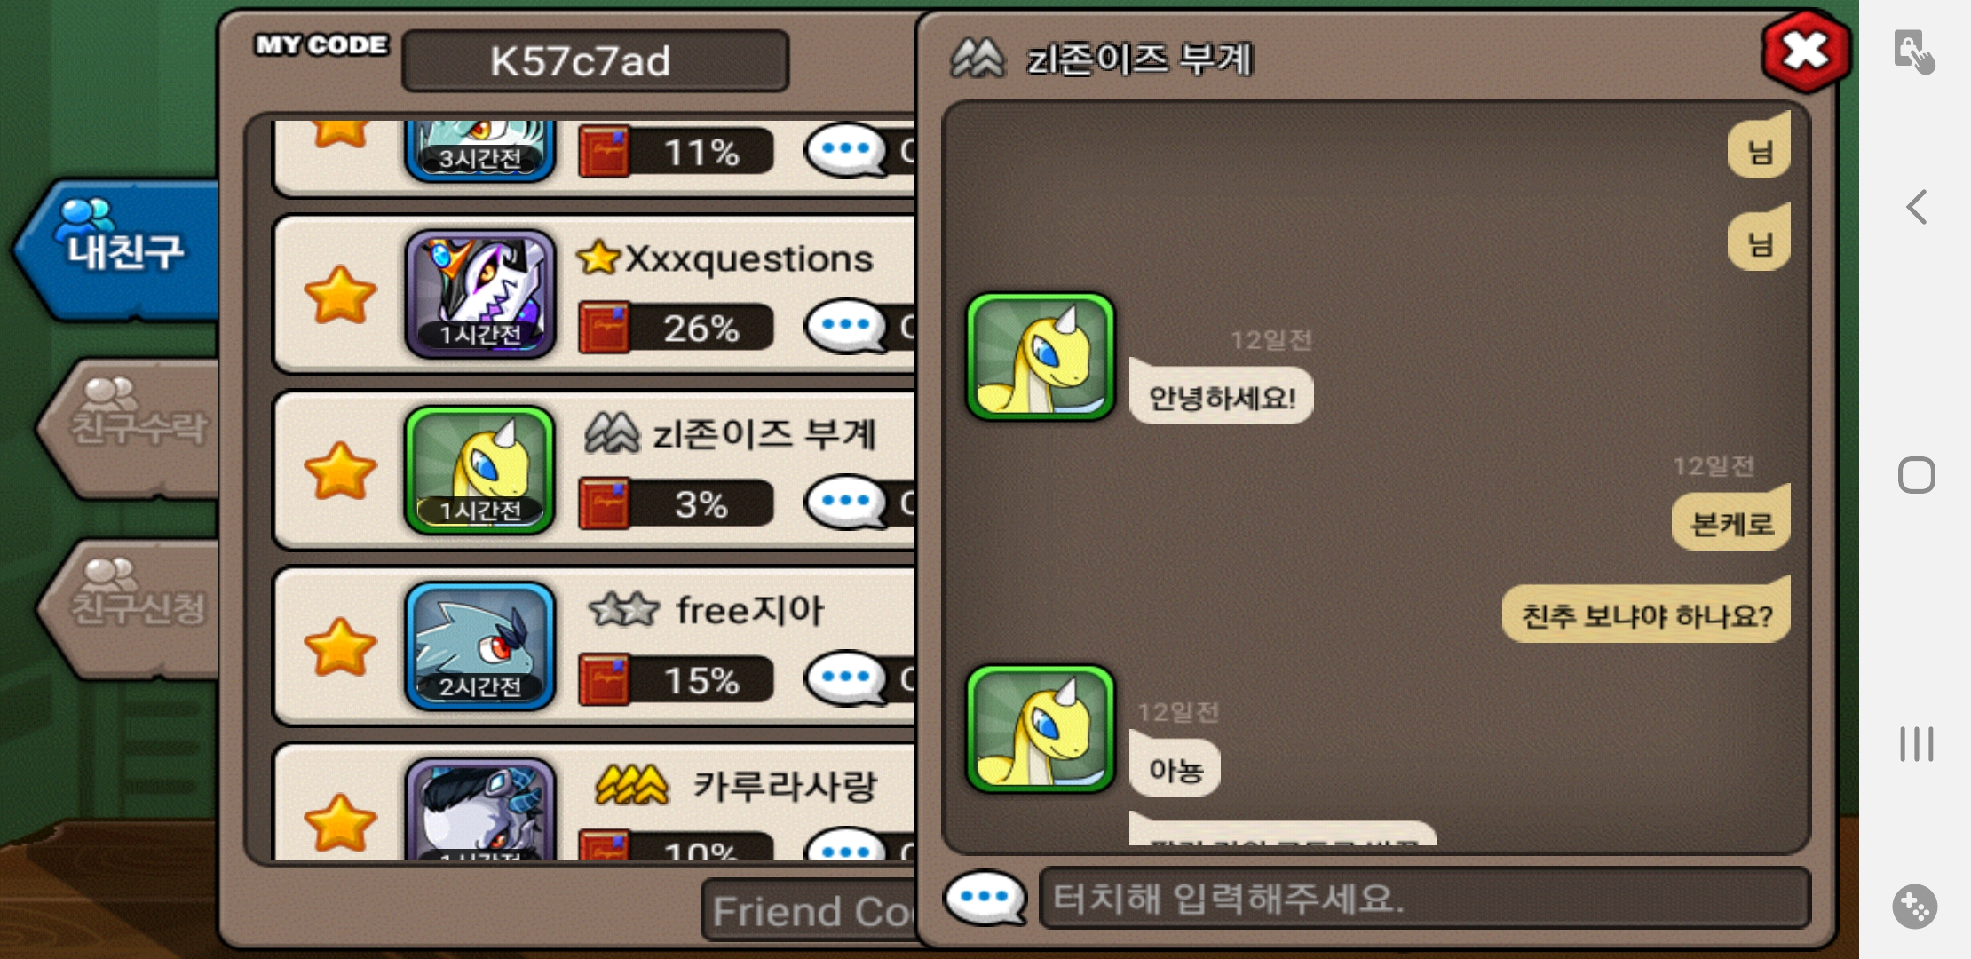Select the 내친구 tab
Image resolution: width=1971 pixels, height=959 pixels.
(x=120, y=249)
